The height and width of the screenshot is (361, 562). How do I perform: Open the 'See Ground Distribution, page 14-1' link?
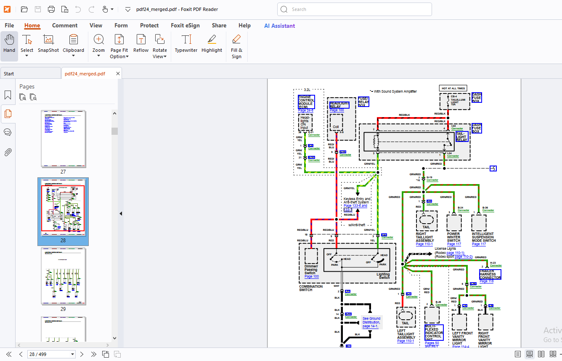point(371,322)
